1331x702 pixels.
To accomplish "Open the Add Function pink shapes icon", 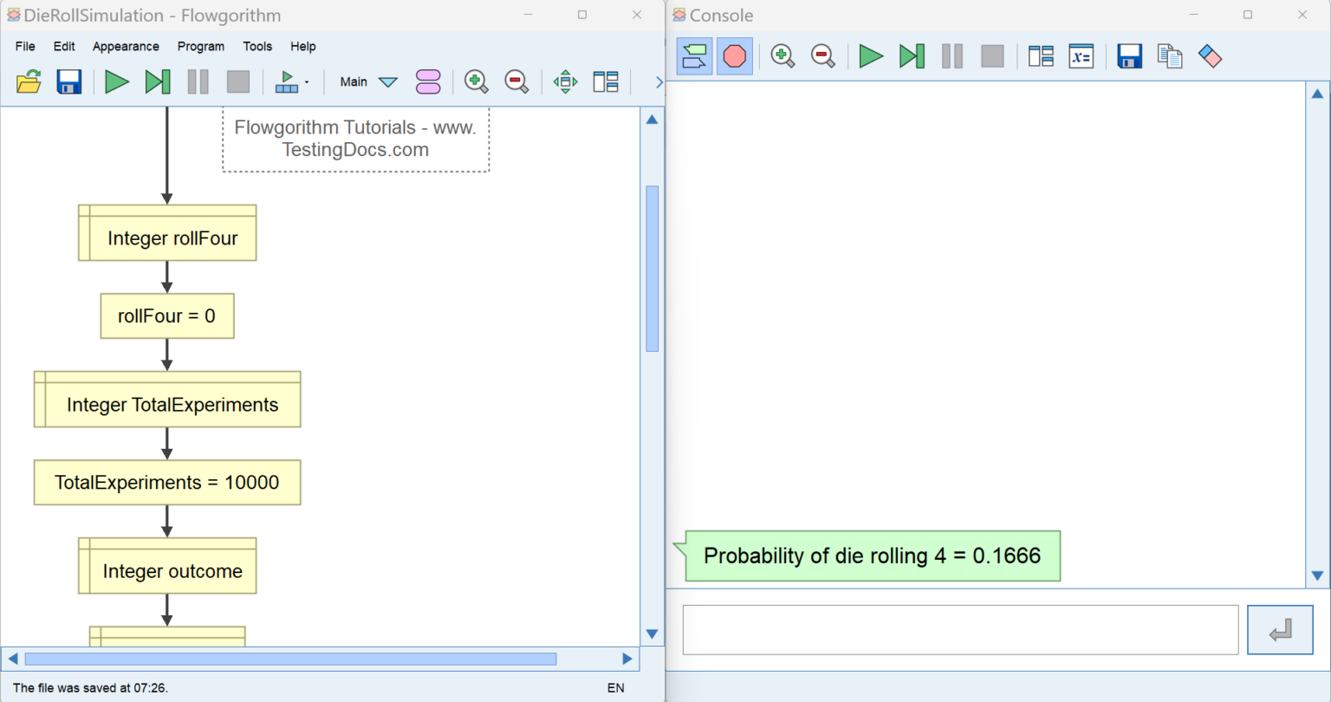I will [428, 82].
